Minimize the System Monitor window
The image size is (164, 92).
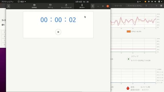click(x=152, y=6)
